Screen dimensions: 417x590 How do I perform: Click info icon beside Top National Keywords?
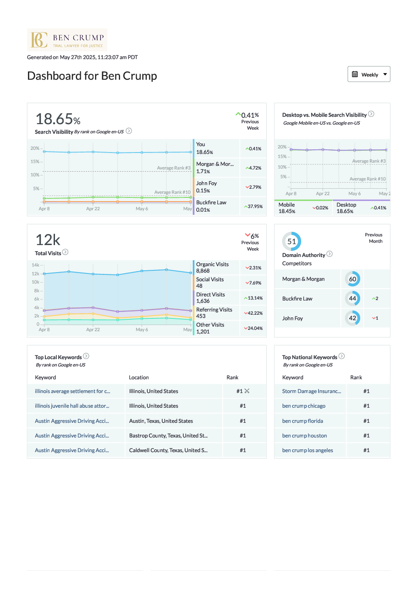(341, 356)
